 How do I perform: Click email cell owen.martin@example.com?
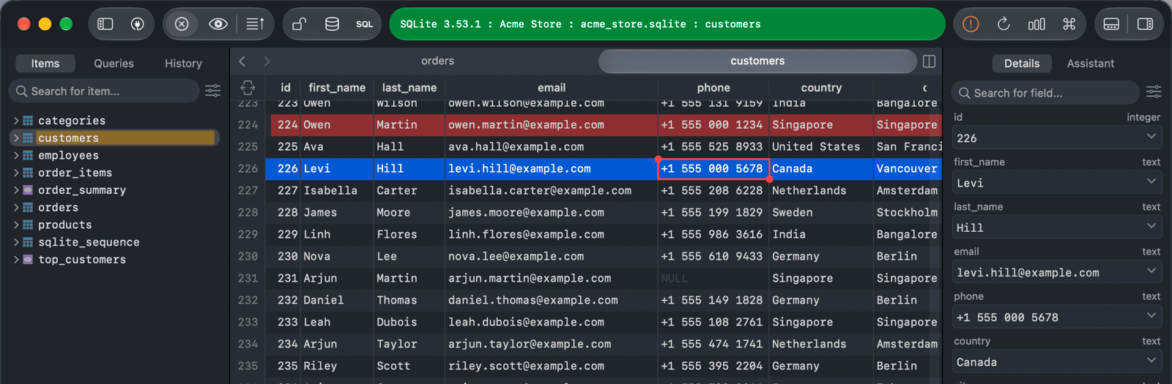552,125
